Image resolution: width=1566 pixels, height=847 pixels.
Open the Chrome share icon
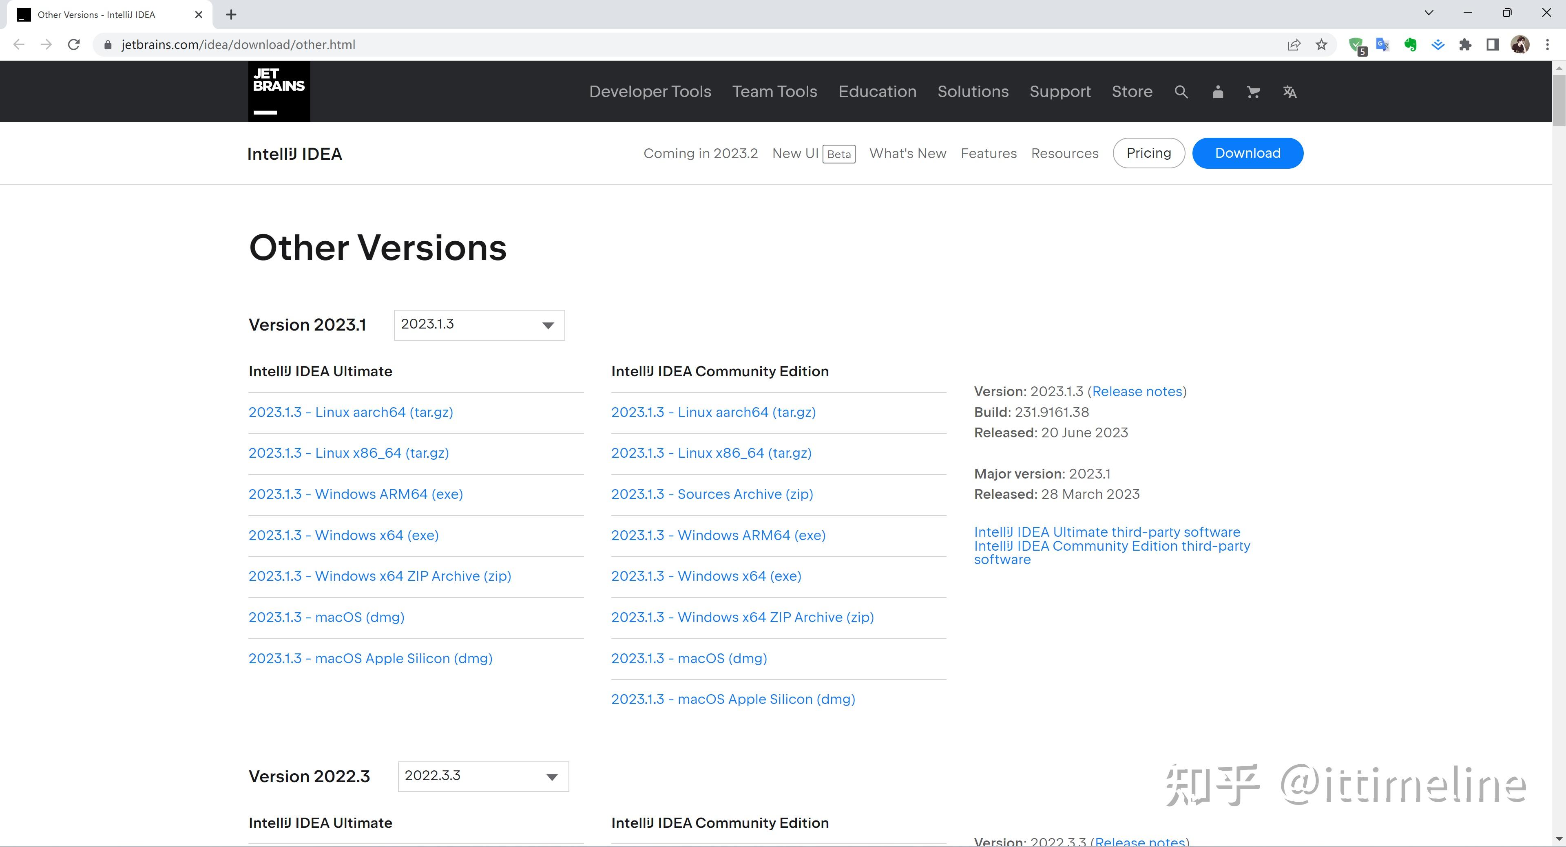tap(1294, 44)
